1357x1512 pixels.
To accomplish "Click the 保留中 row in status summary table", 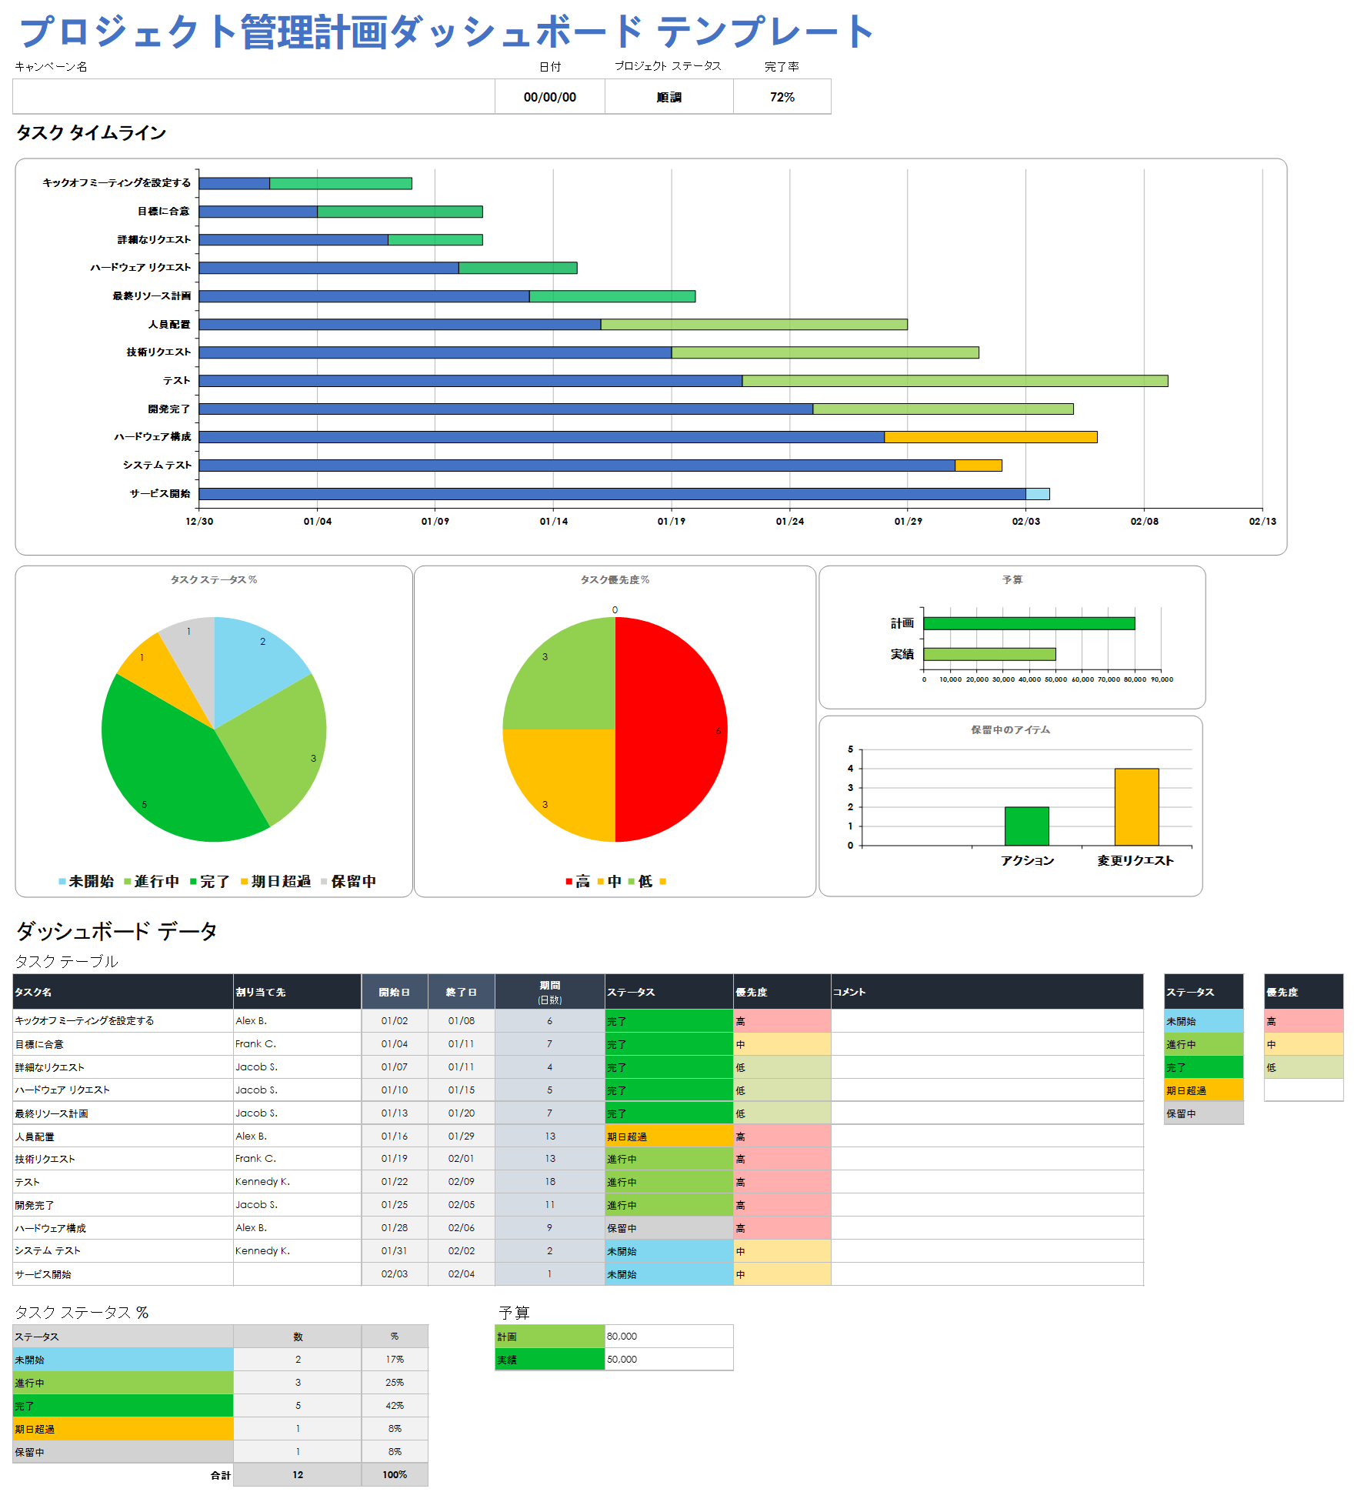I will pyautogui.click(x=220, y=1452).
